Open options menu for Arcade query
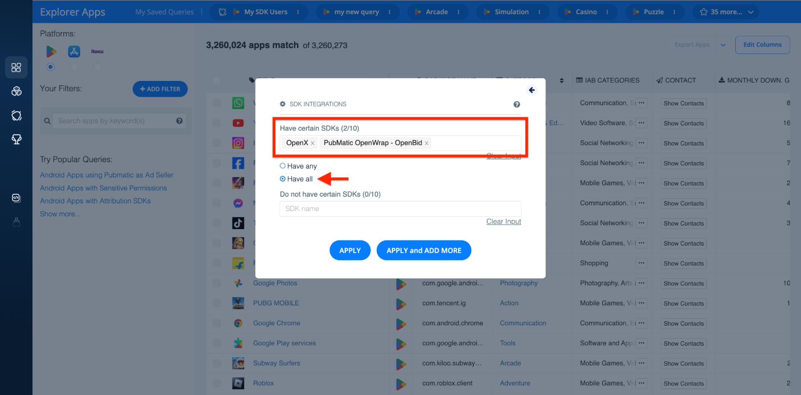The image size is (801, 395). (x=458, y=12)
